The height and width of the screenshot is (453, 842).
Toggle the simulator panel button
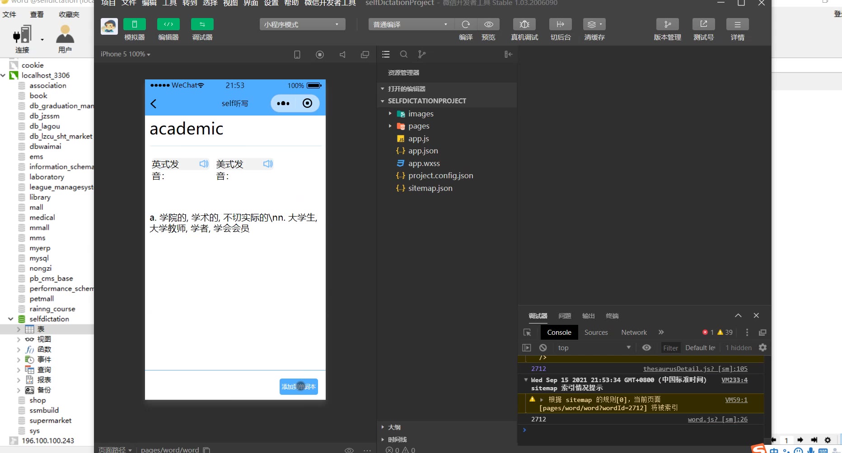click(x=134, y=24)
